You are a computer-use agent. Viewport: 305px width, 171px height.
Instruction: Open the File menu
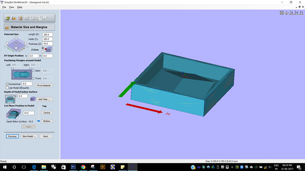click(4, 7)
